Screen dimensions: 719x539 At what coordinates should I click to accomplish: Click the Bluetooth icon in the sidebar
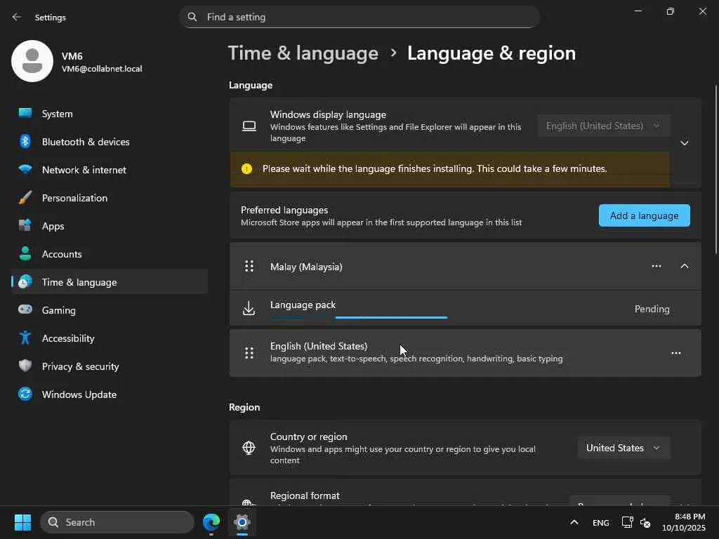click(x=25, y=142)
